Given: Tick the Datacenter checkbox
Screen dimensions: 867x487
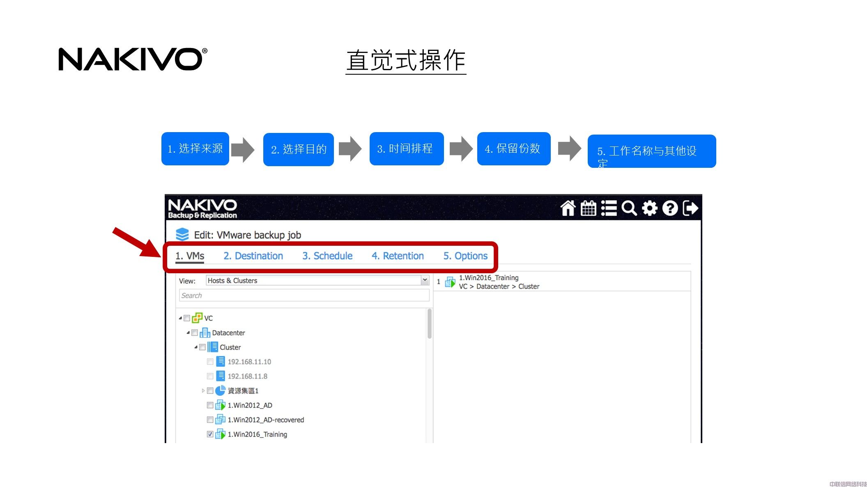Looking at the screenshot, I should tap(195, 333).
